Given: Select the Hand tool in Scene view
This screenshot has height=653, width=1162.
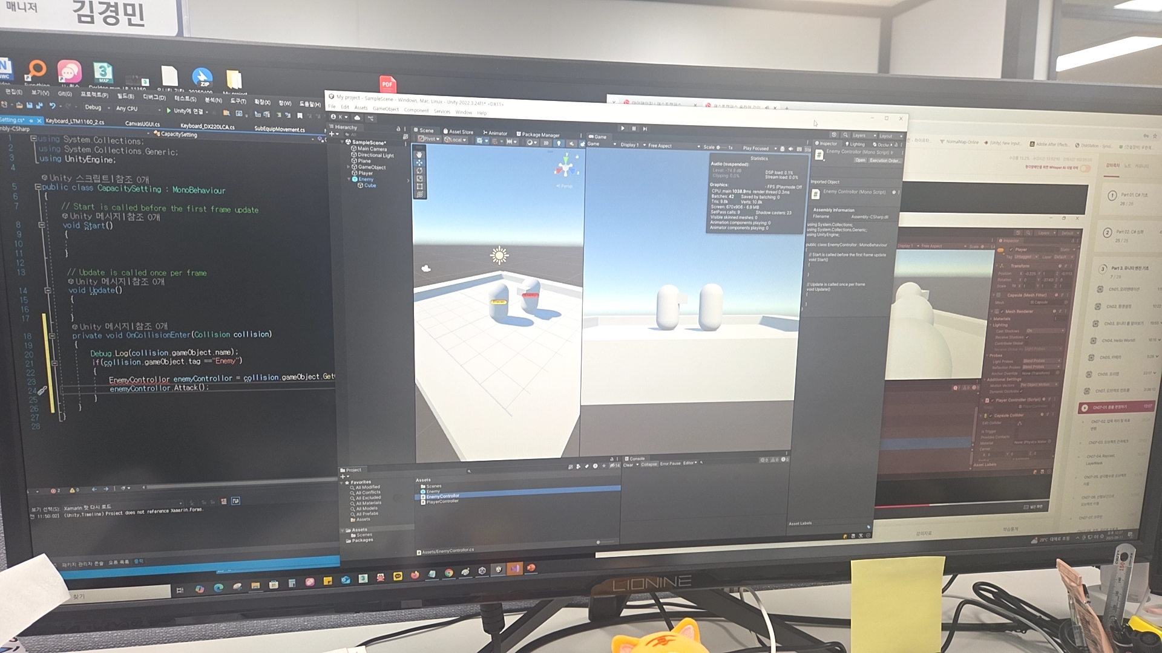Looking at the screenshot, I should tap(419, 155).
